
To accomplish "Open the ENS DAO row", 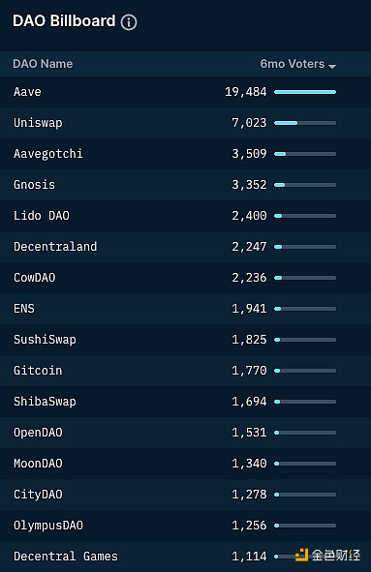I will 186,309.
